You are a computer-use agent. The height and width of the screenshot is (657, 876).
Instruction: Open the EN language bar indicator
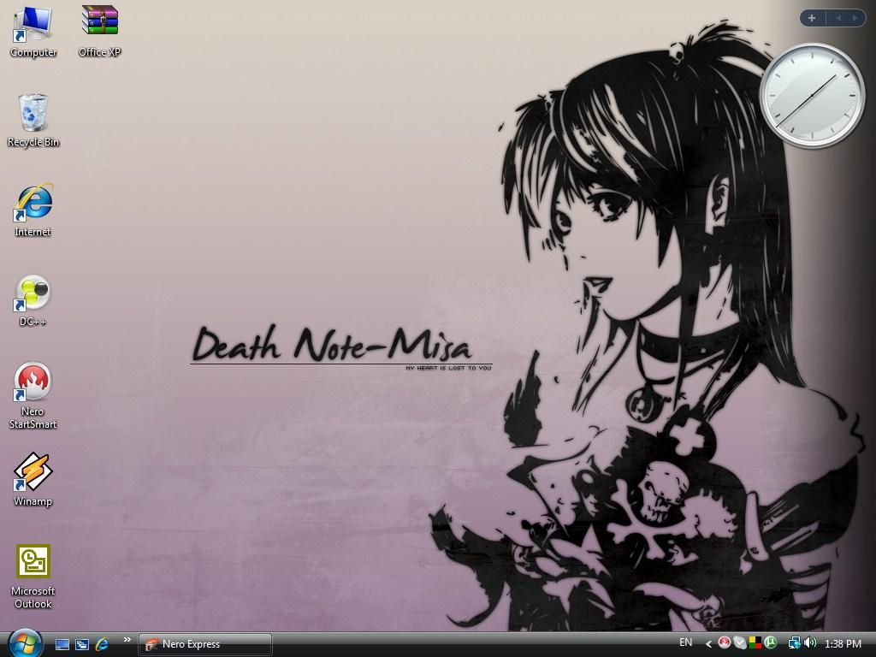point(685,643)
